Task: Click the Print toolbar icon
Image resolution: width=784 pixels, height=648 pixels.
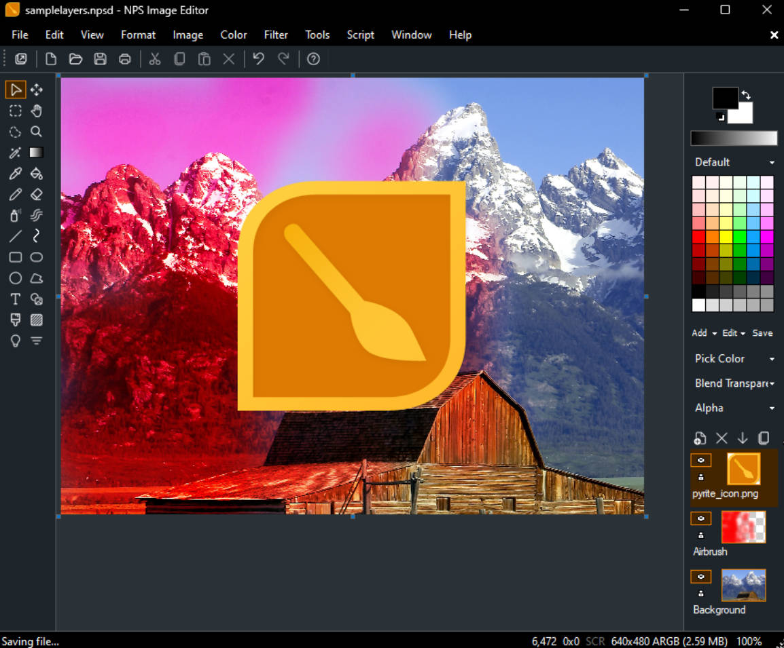Action: pos(124,59)
